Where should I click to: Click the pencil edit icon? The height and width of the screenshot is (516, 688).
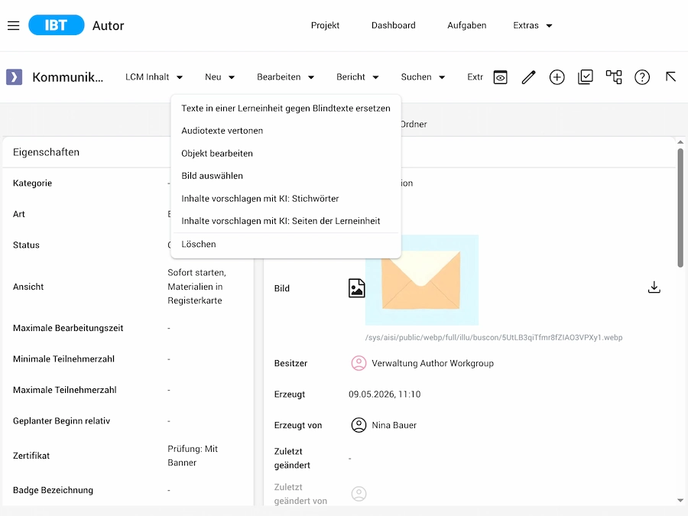529,77
